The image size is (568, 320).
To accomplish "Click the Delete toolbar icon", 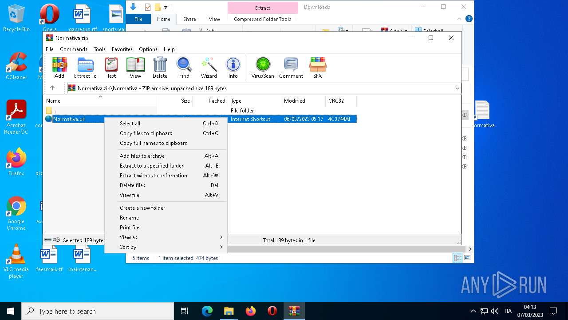I will point(160,68).
